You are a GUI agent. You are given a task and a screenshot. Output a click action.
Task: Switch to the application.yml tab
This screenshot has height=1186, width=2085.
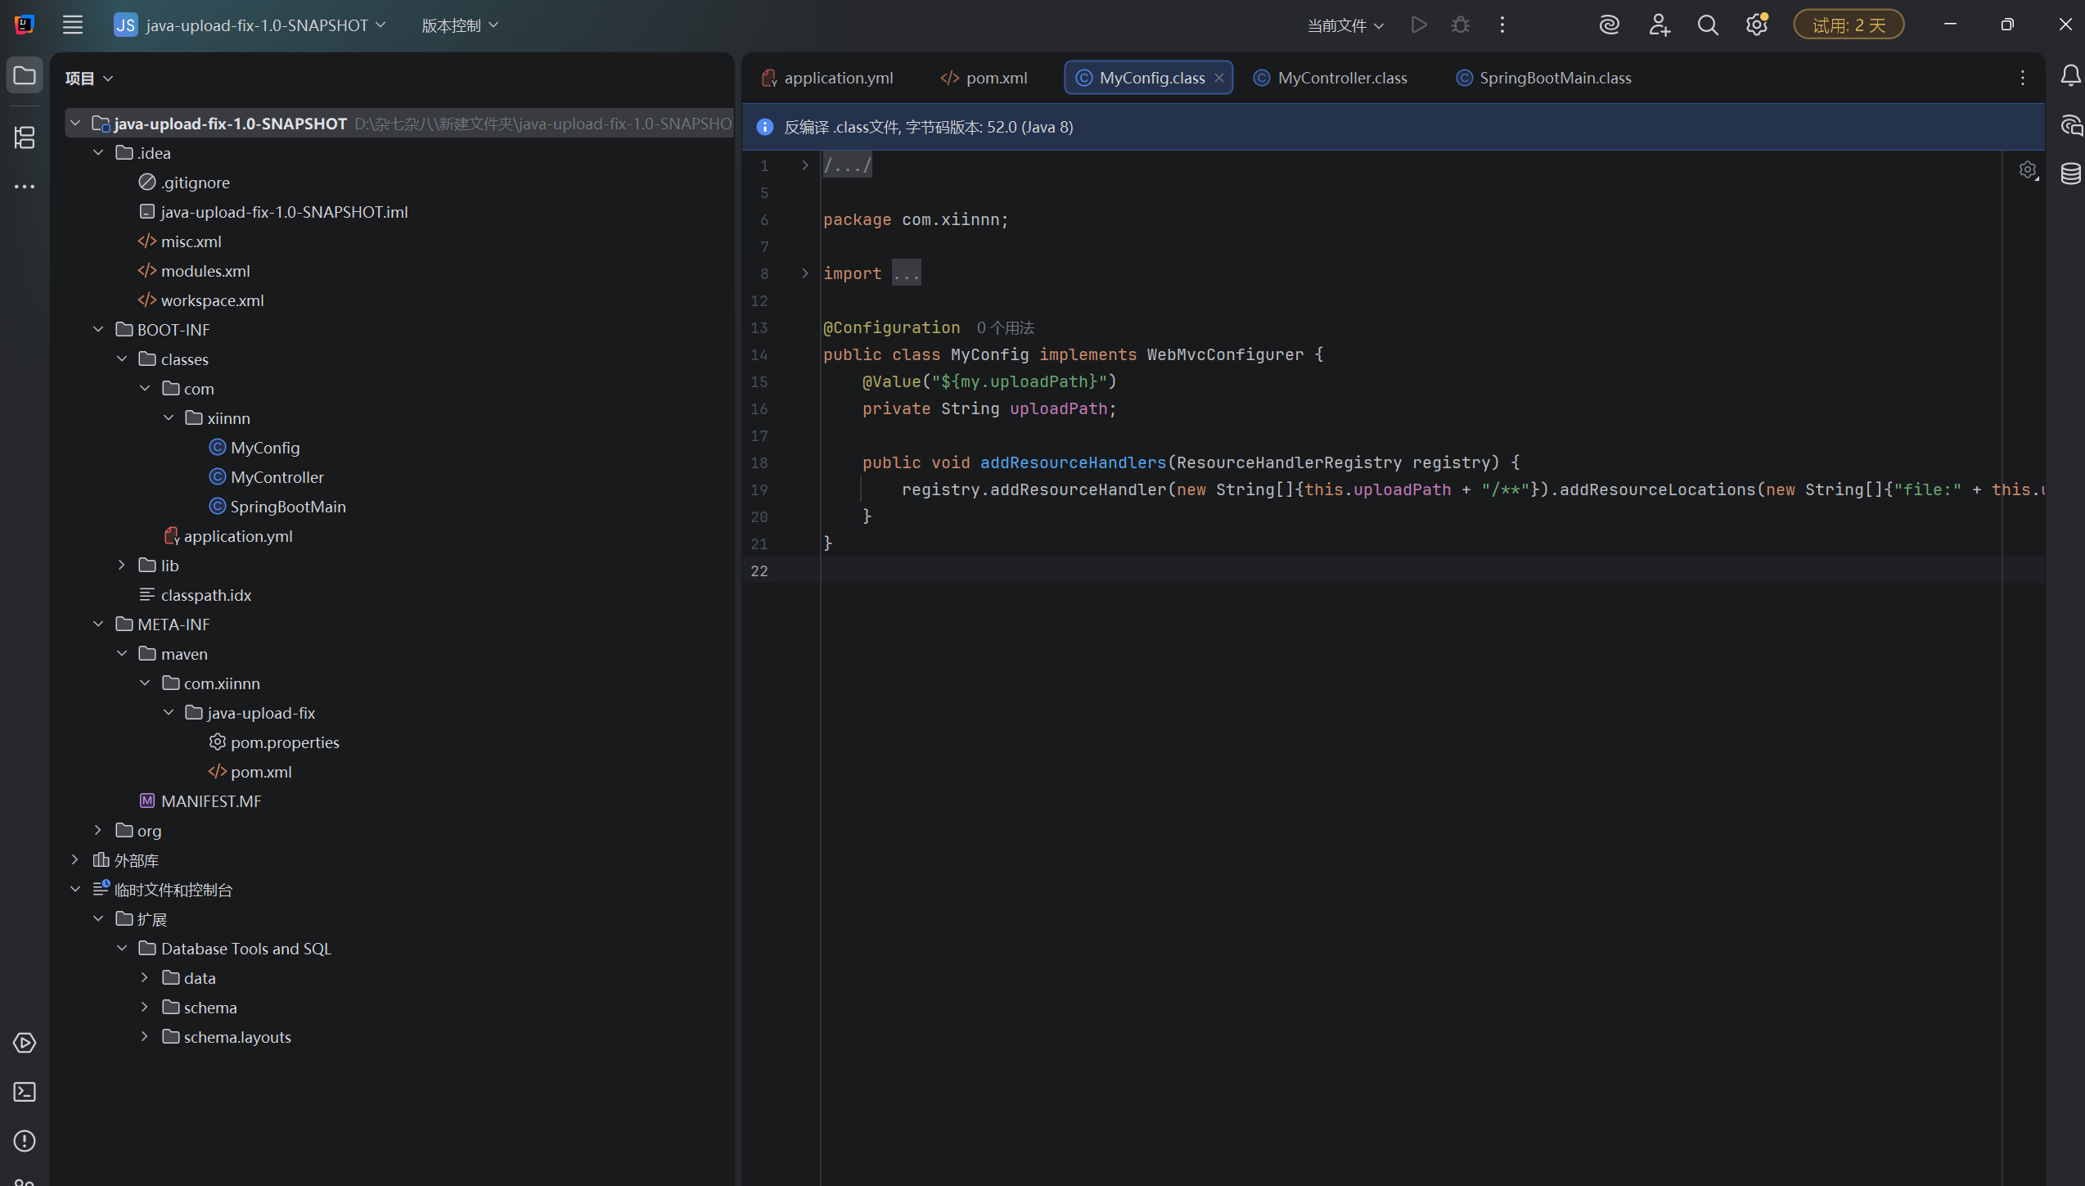coord(838,78)
